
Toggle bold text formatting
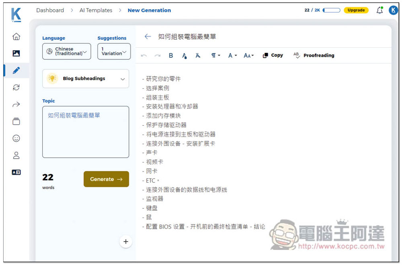click(171, 56)
